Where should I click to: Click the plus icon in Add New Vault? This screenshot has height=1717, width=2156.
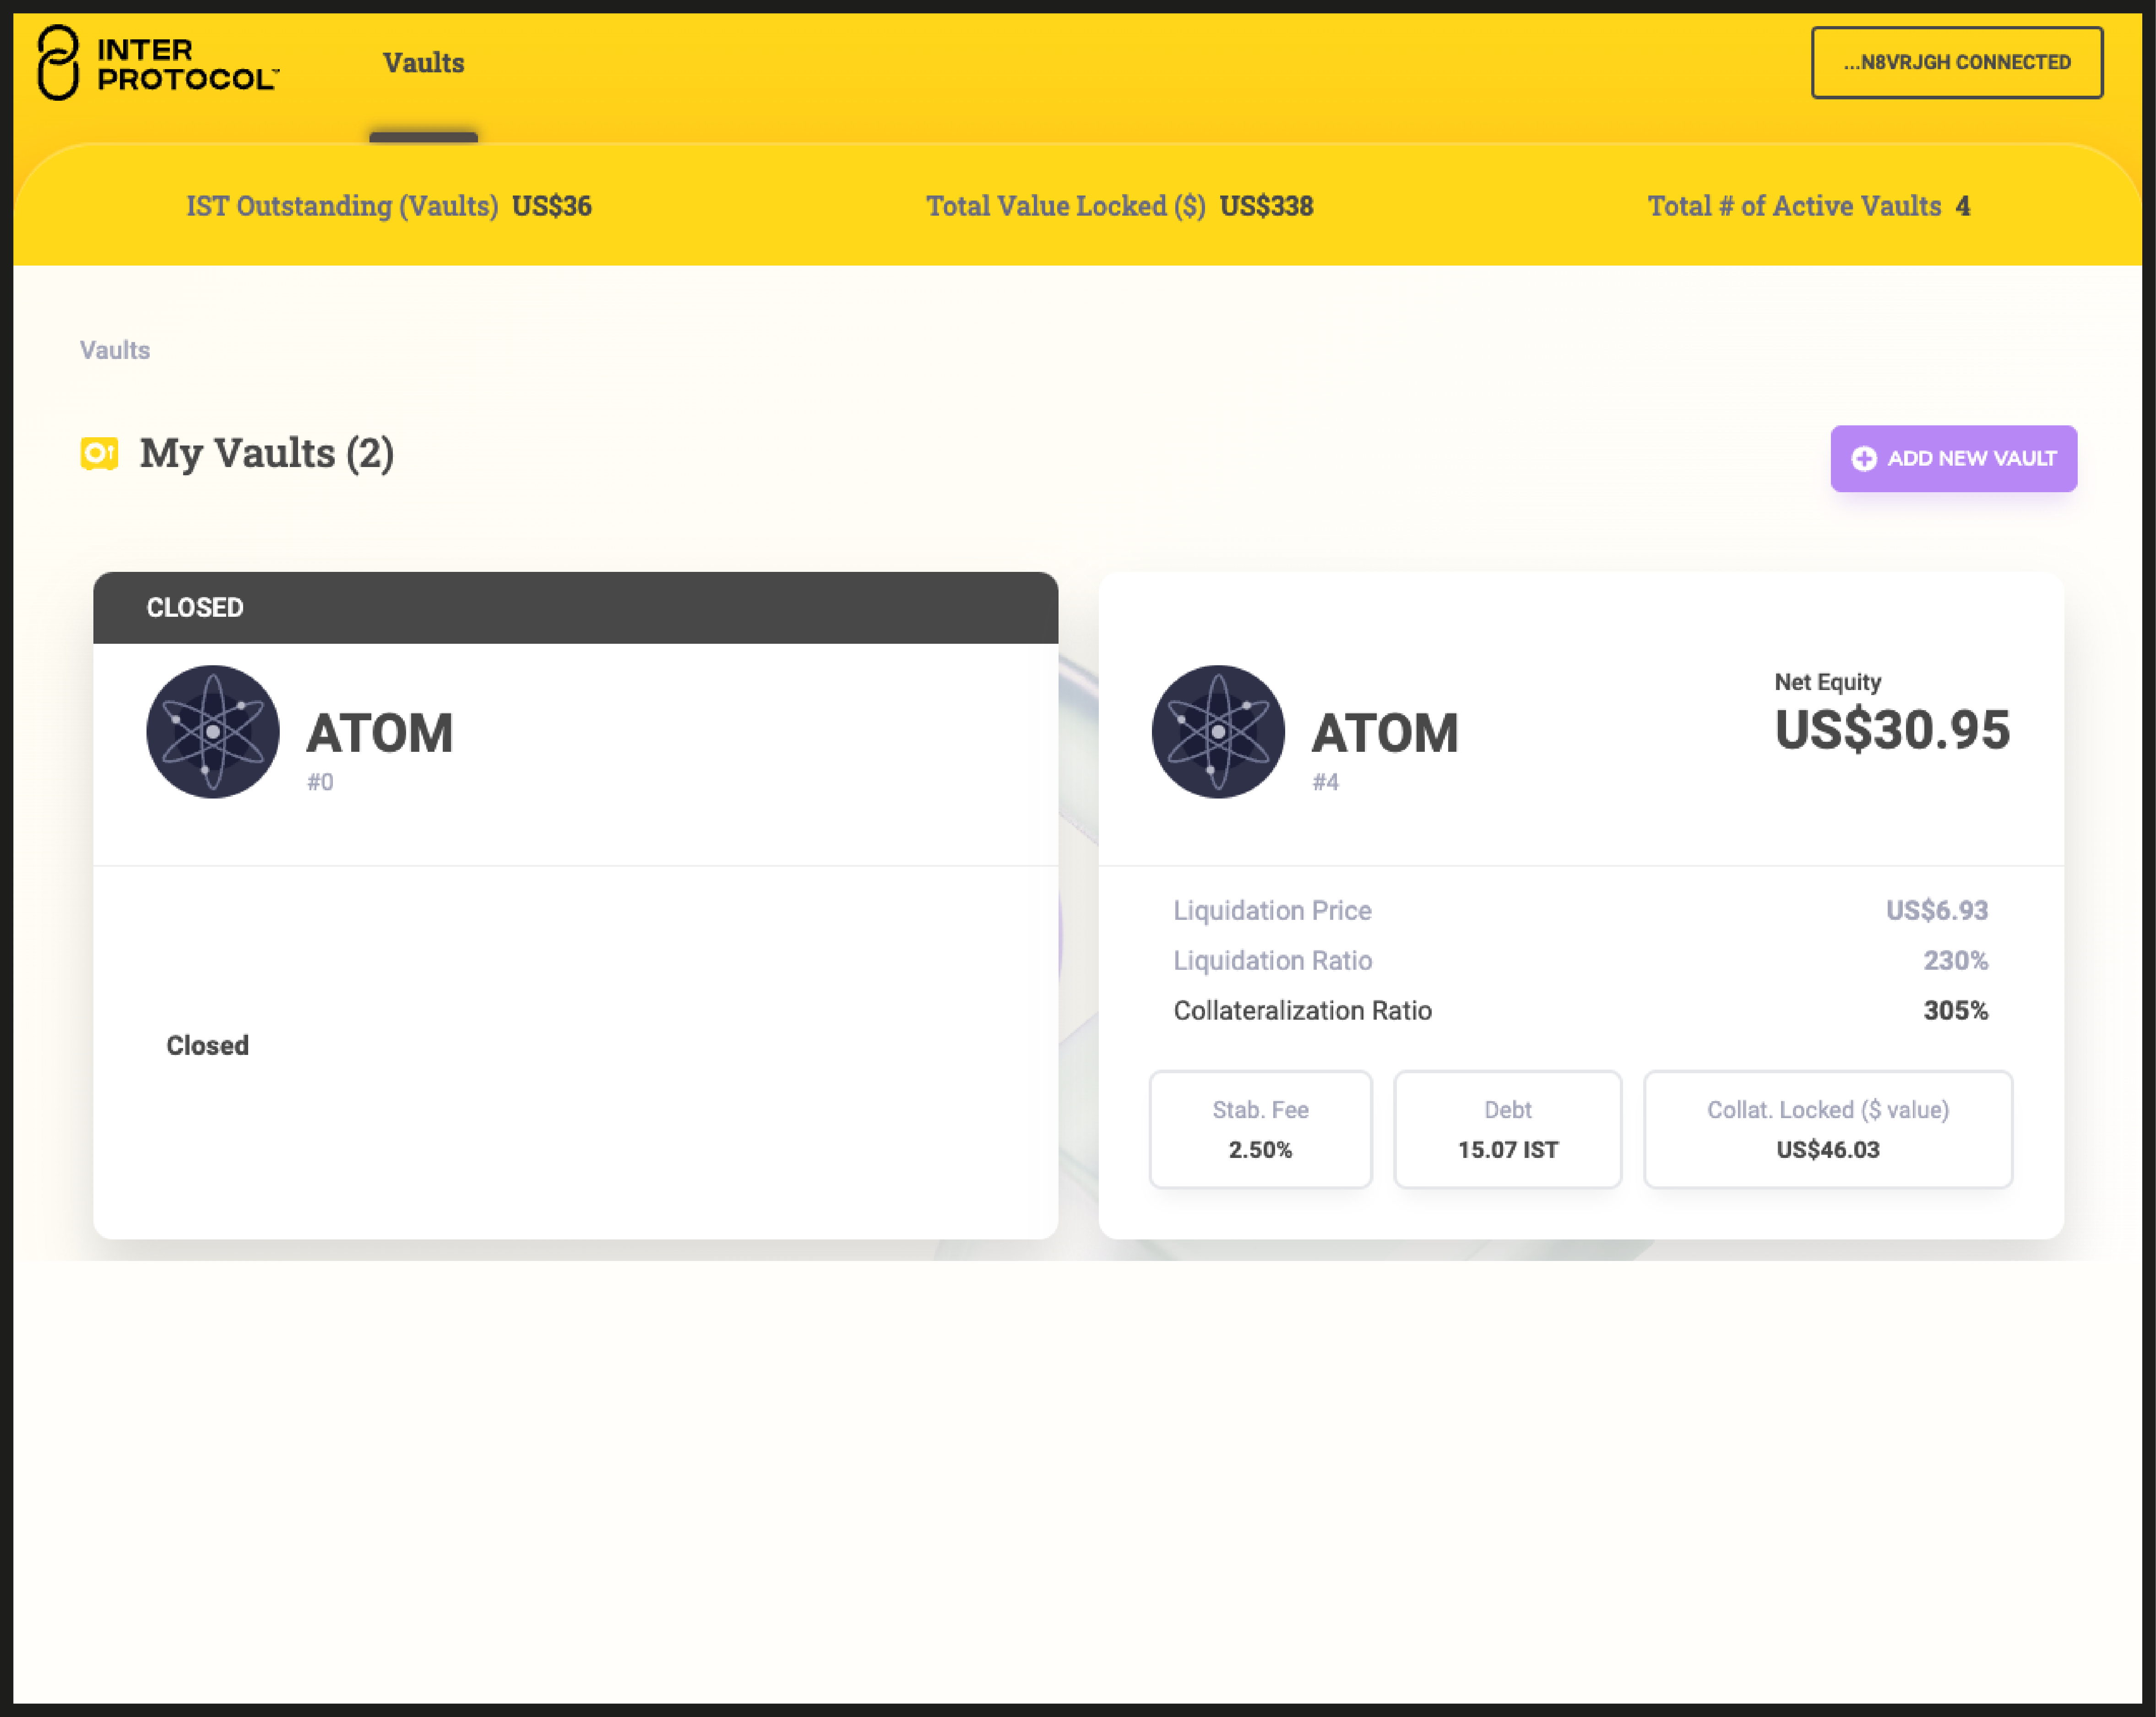(x=1863, y=458)
